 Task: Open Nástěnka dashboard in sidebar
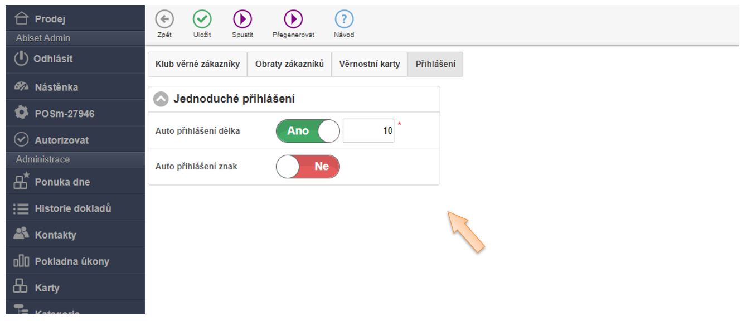(x=56, y=87)
